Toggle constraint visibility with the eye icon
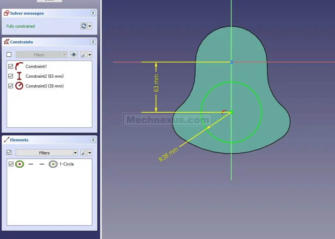 74,55
